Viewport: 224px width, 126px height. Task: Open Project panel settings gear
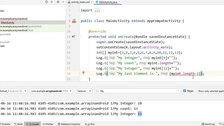(x=58, y=2)
